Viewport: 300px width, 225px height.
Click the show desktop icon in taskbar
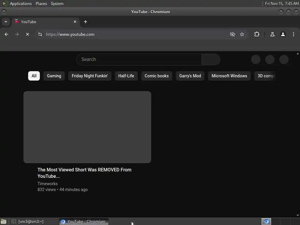(x=4, y=222)
